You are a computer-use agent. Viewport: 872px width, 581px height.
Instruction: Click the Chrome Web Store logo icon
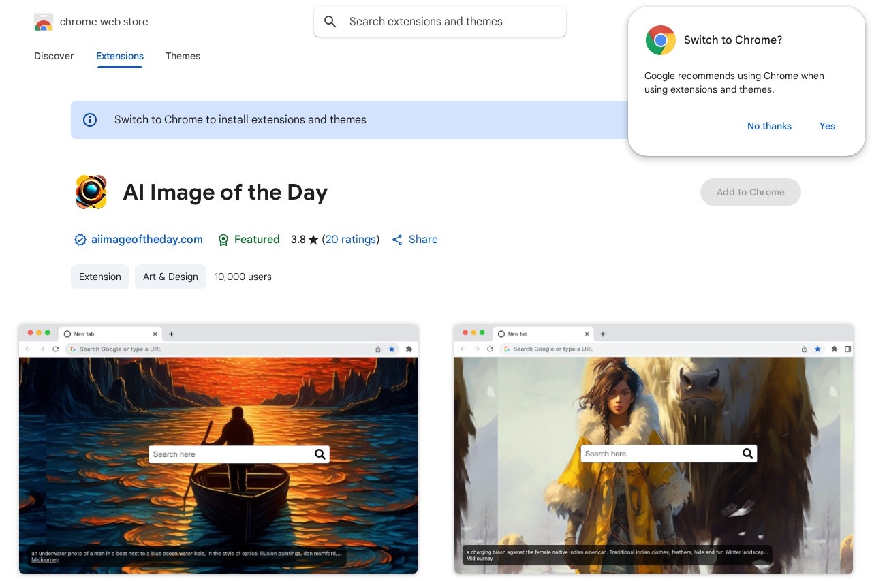tap(44, 22)
